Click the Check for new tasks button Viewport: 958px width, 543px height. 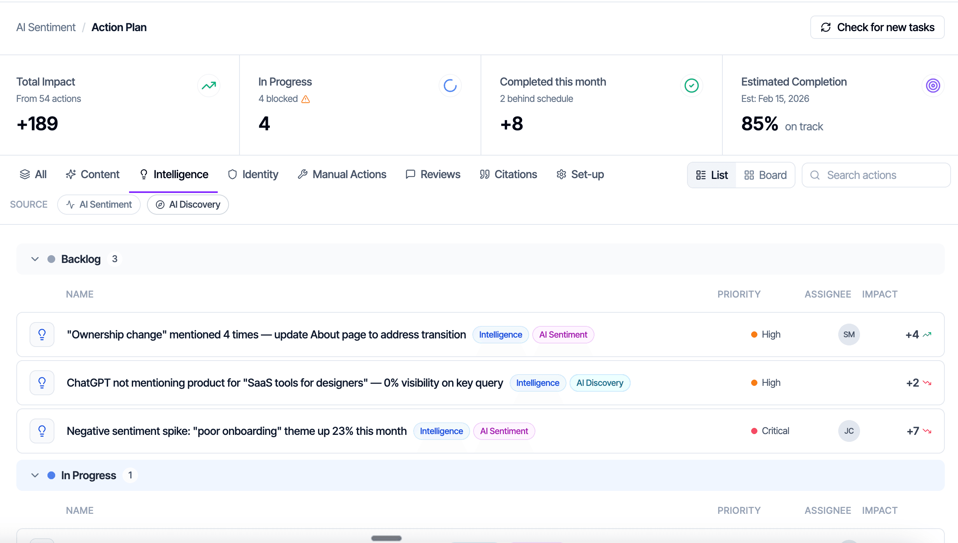(877, 27)
